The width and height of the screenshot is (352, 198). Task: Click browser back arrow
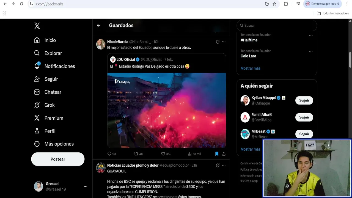click(x=5, y=4)
